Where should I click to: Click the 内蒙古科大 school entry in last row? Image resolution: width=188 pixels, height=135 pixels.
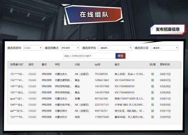pyautogui.click(x=61, y=117)
